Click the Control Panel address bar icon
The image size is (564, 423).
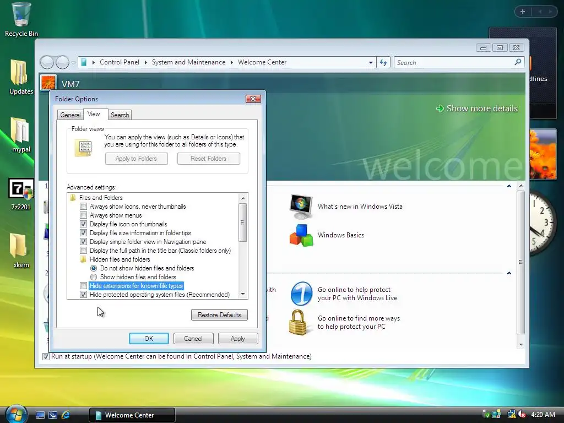(x=84, y=62)
